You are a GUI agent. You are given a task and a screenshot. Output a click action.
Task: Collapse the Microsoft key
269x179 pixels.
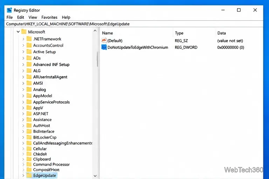18,32
